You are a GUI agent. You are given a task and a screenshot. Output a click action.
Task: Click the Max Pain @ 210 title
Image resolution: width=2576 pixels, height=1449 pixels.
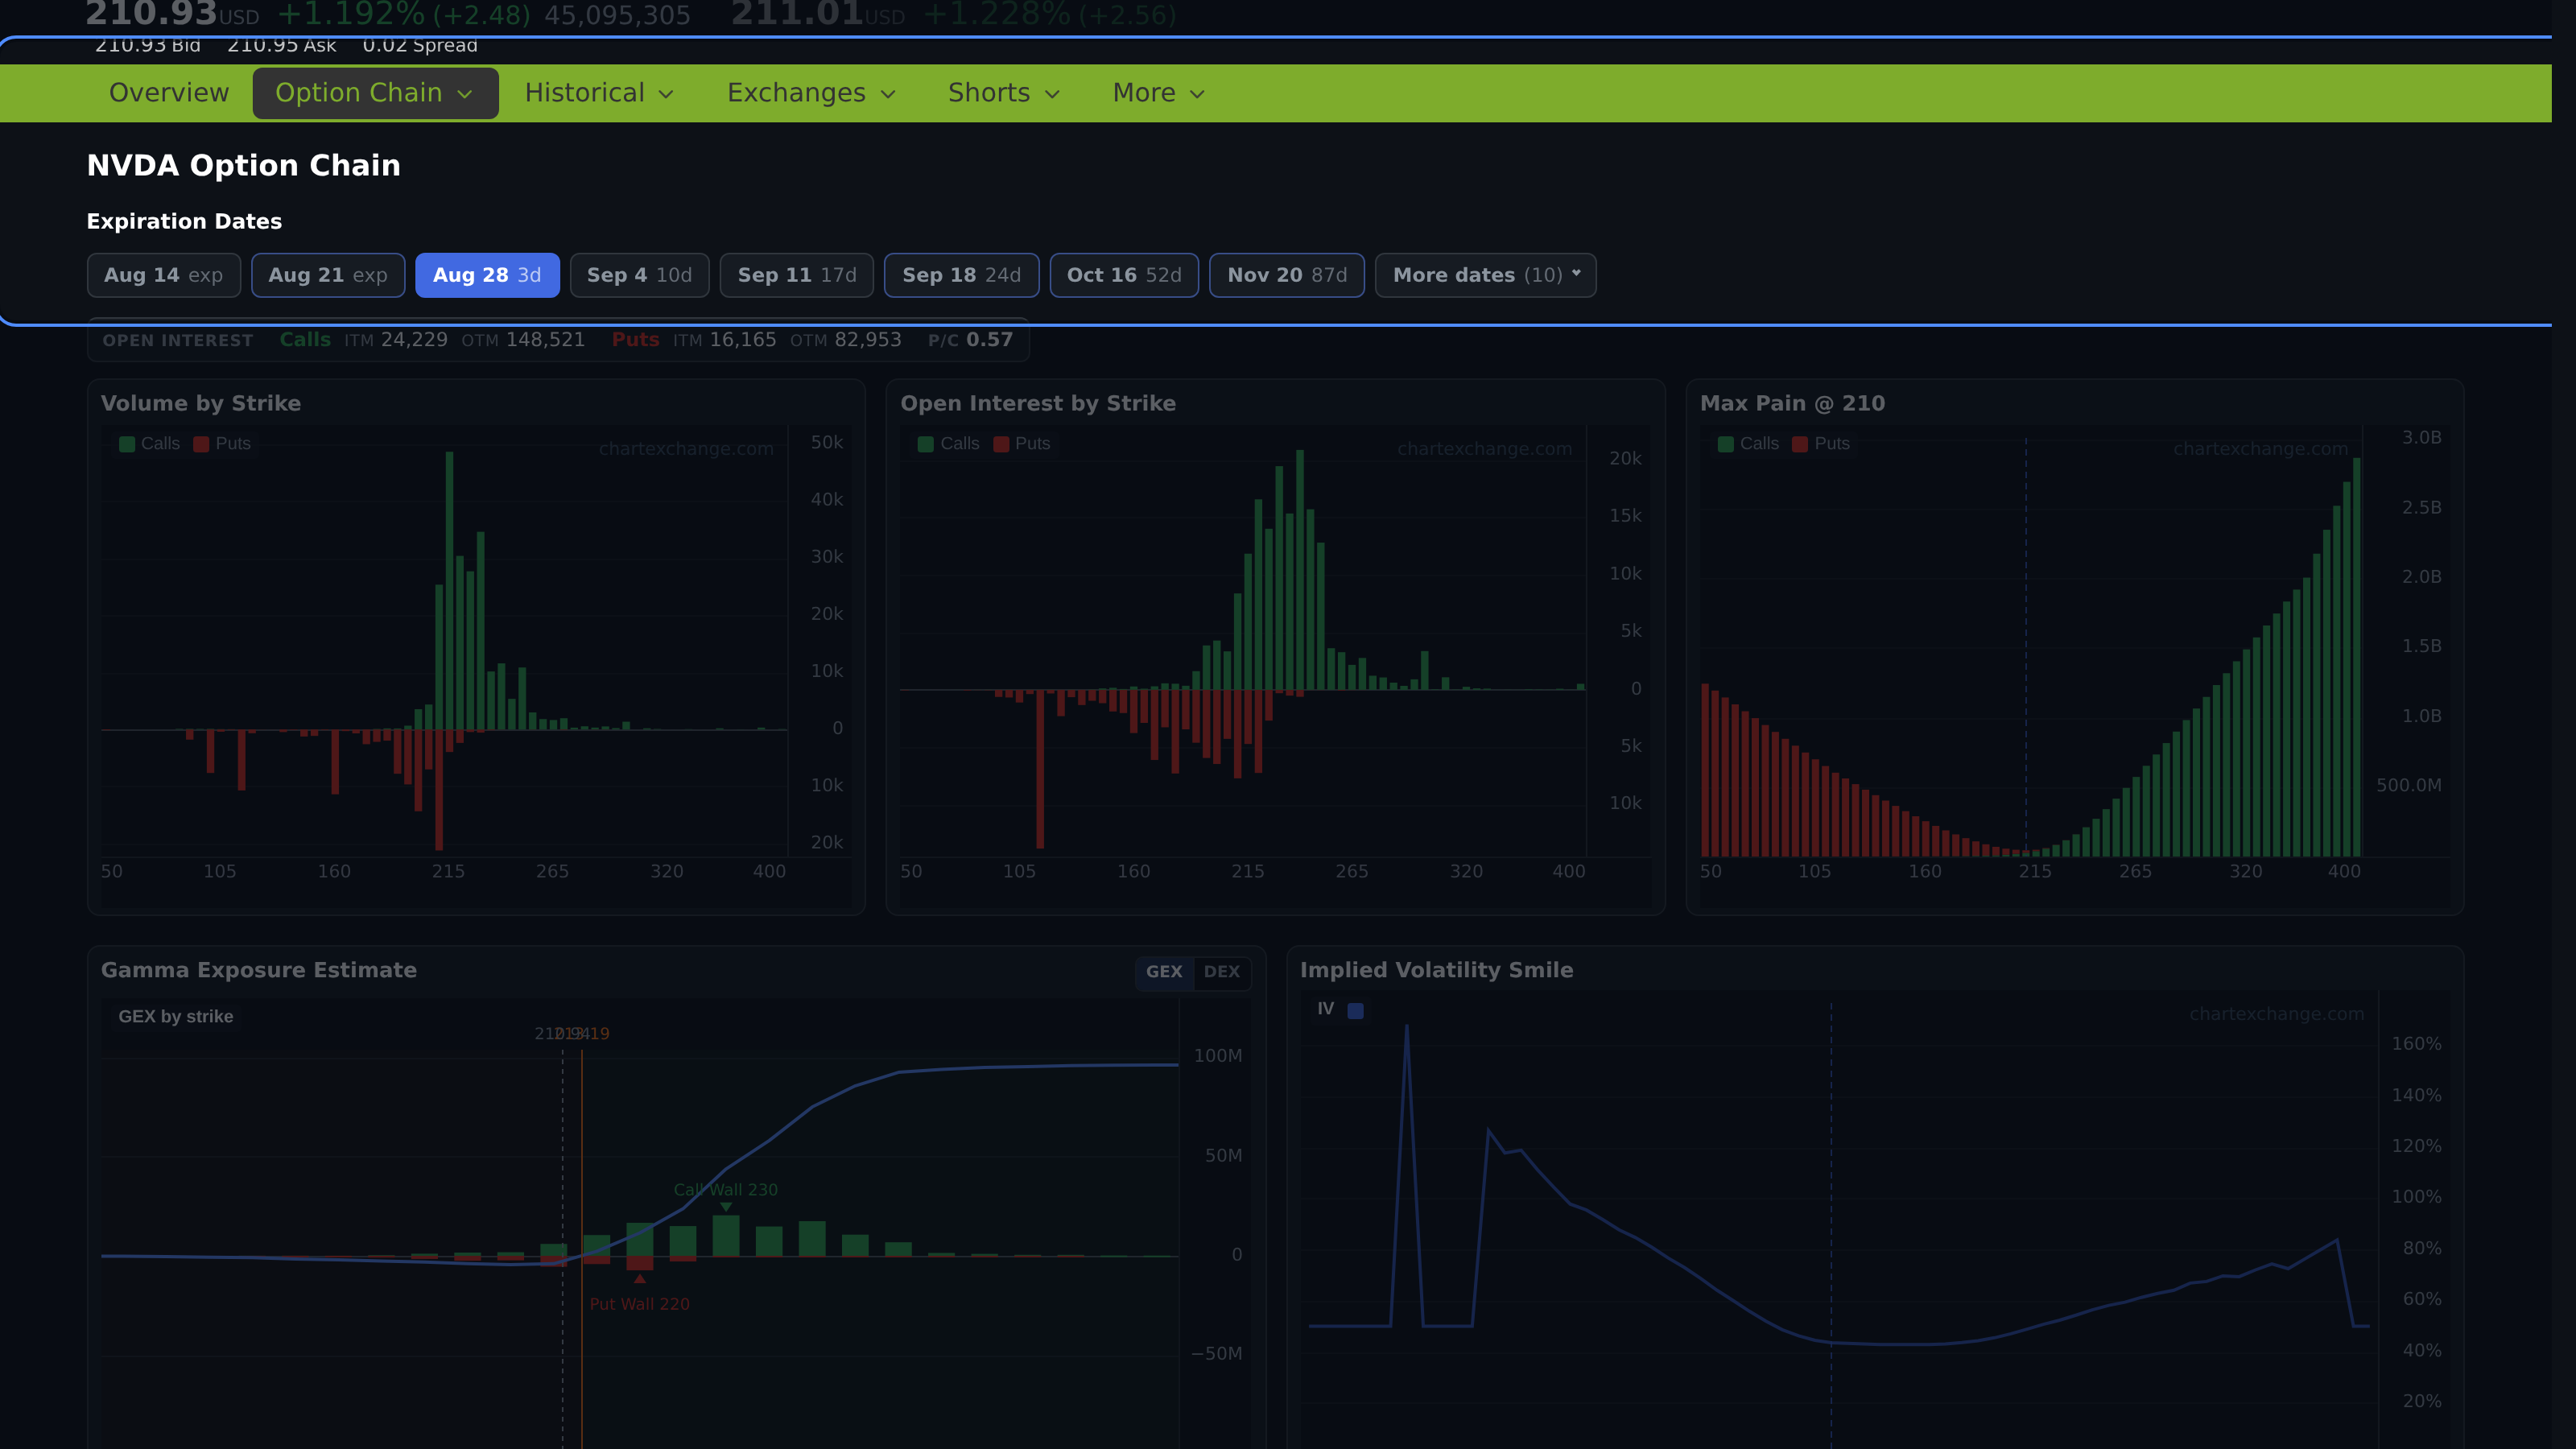pos(1792,404)
